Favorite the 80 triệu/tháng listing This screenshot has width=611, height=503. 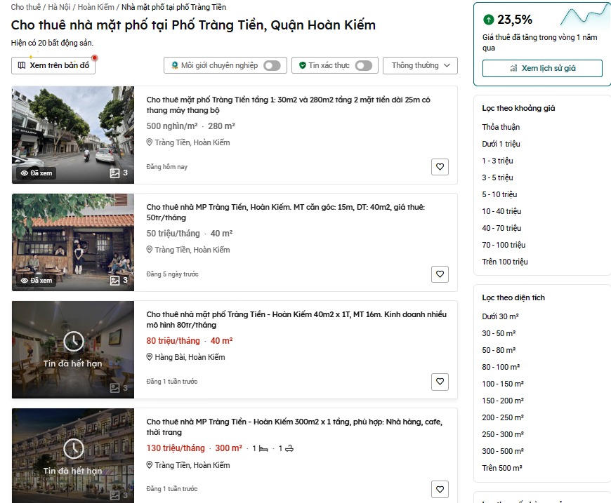[x=440, y=382]
